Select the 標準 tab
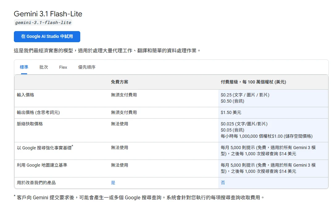The image size is (334, 207). [24, 67]
